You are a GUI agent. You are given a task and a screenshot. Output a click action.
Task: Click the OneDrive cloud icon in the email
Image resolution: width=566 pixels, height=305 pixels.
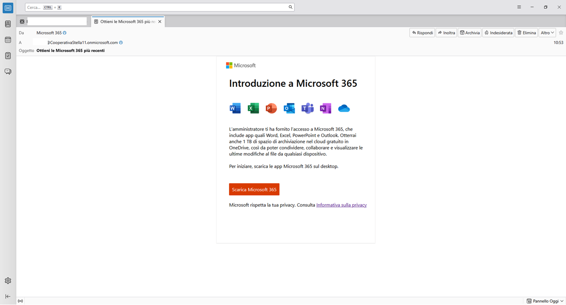344,108
